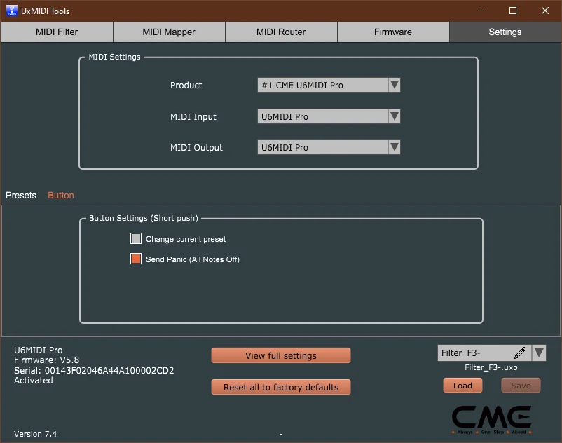Click View full settings
This screenshot has height=443, width=562.
tap(280, 355)
